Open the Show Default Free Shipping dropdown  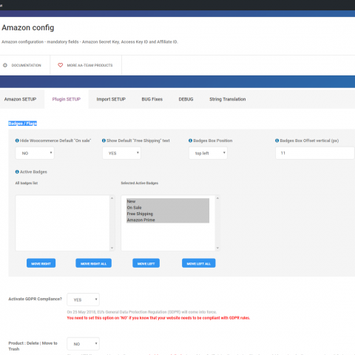(121, 153)
